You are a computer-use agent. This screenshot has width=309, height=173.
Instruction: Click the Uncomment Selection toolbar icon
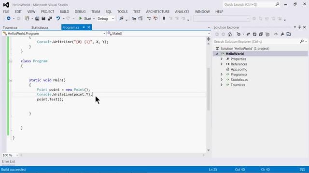click(155, 18)
